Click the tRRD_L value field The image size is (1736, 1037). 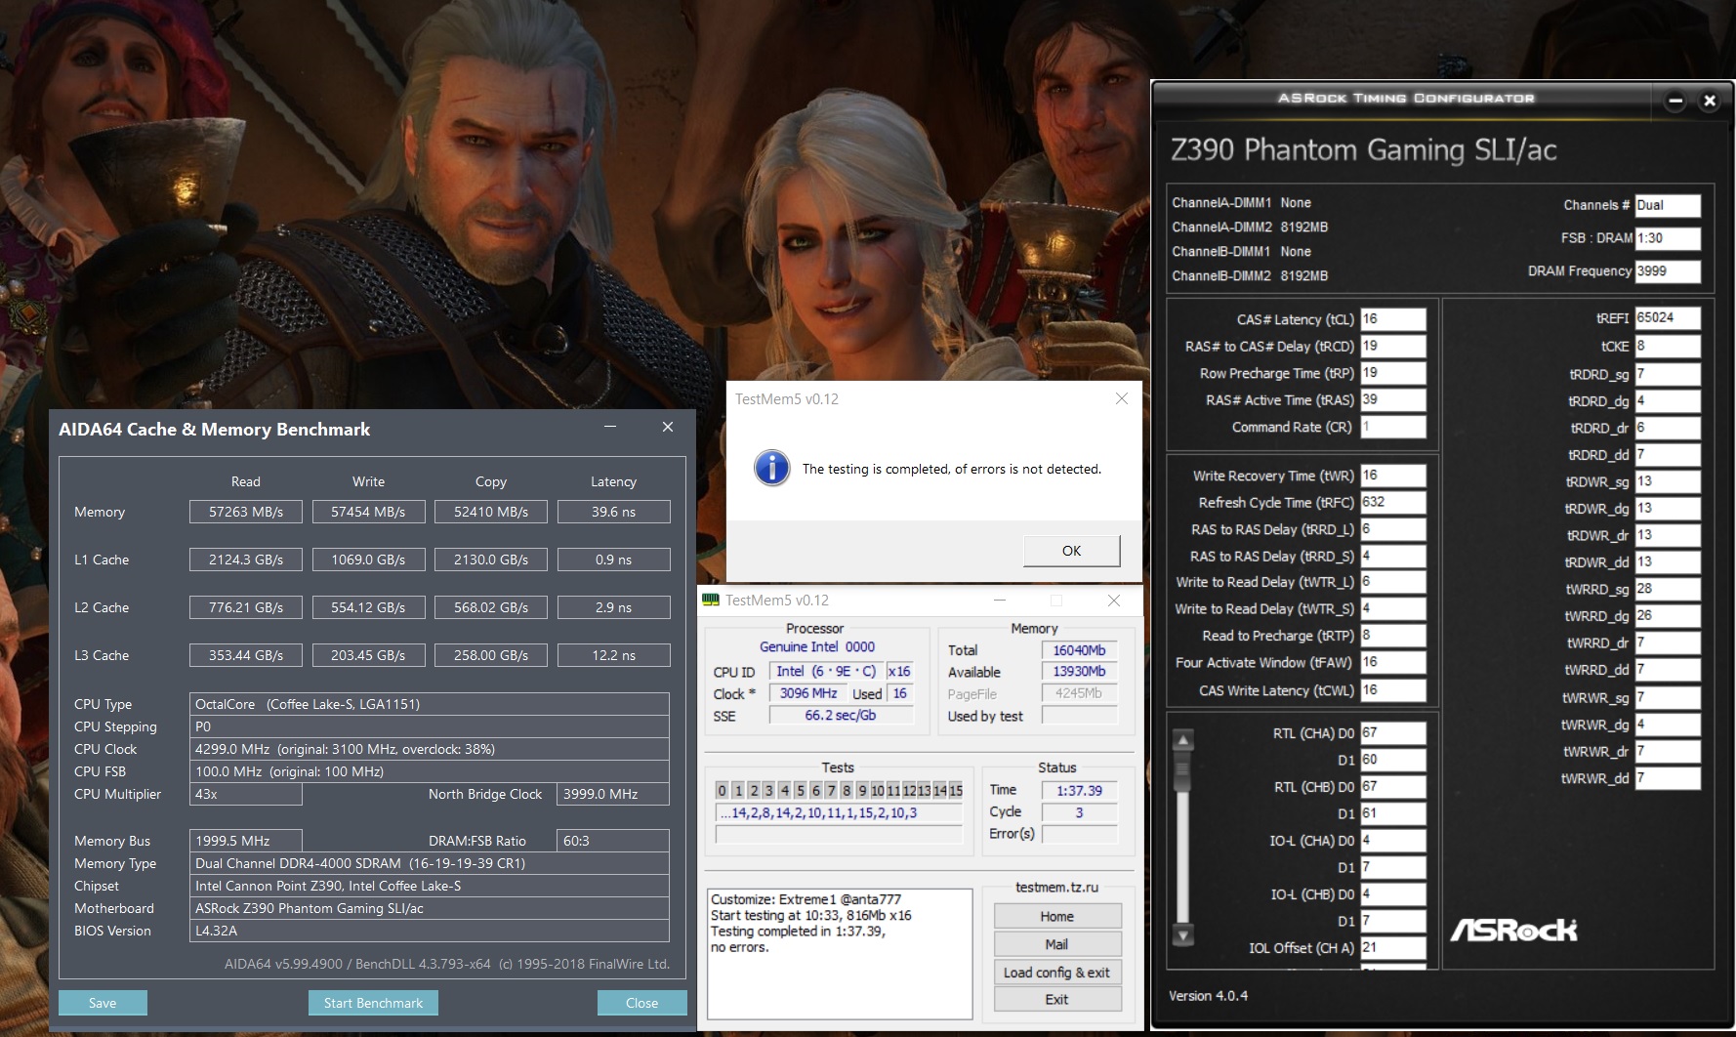point(1393,529)
